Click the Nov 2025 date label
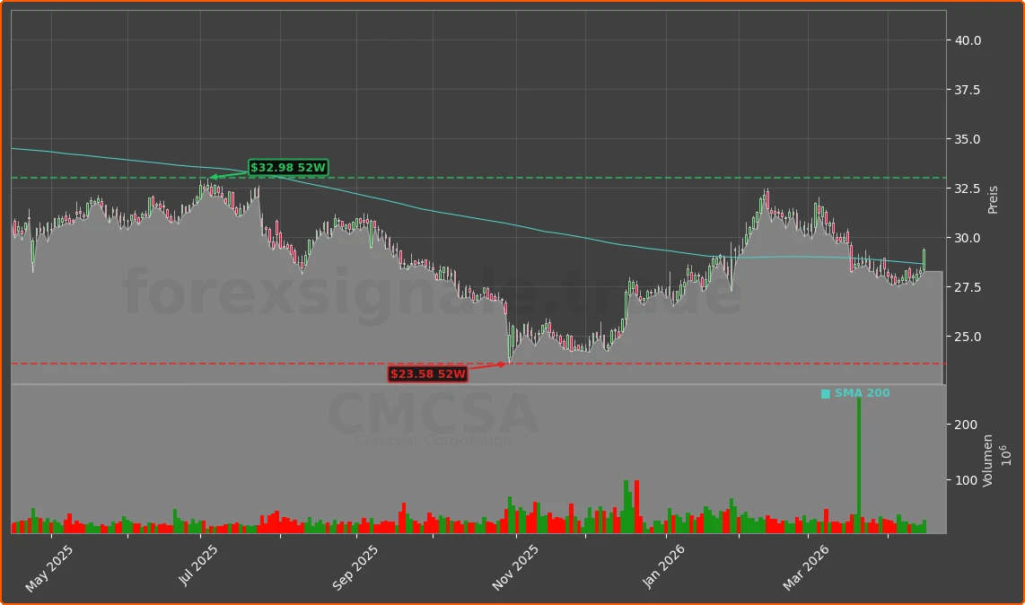 click(515, 567)
